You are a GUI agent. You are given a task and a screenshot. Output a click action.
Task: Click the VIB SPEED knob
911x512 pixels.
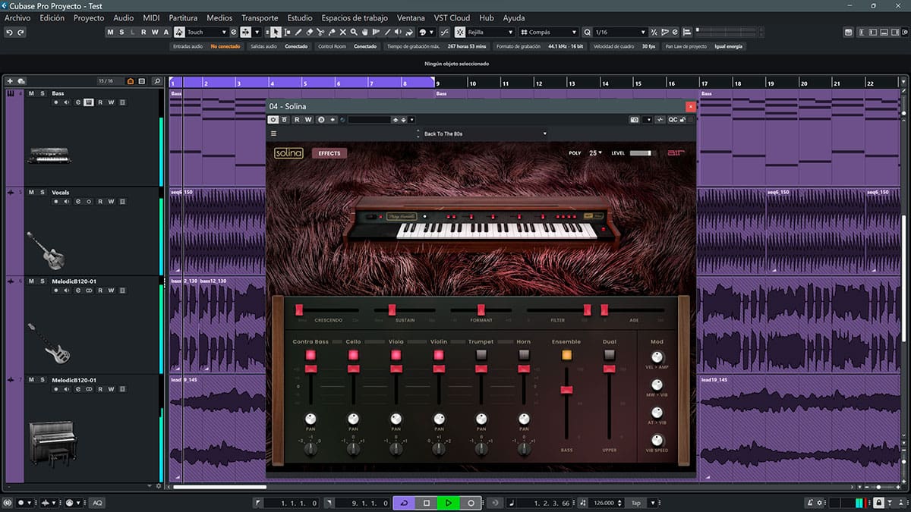(x=657, y=440)
